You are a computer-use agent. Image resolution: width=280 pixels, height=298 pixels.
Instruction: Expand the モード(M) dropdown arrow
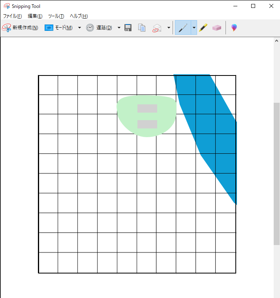pyautogui.click(x=80, y=28)
